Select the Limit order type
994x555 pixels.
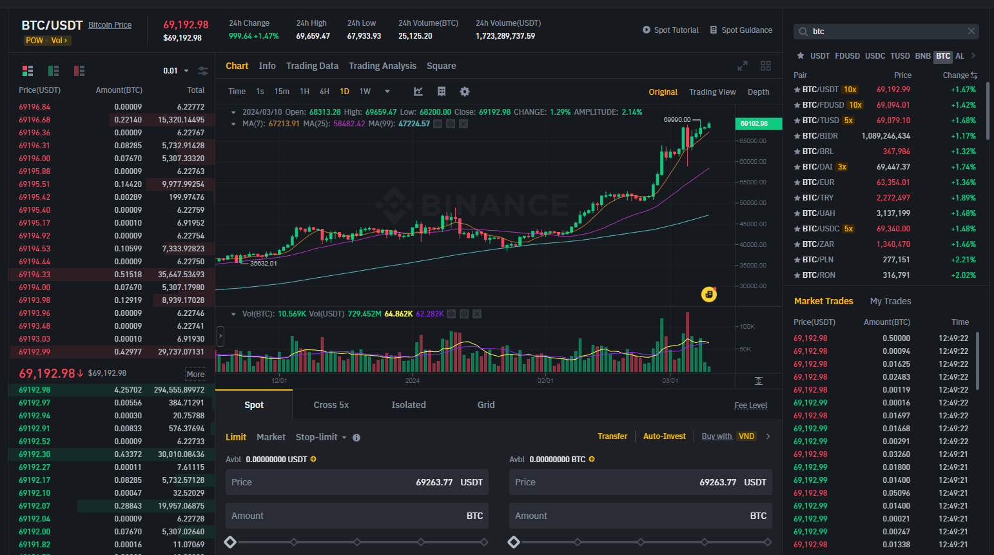pyautogui.click(x=236, y=437)
